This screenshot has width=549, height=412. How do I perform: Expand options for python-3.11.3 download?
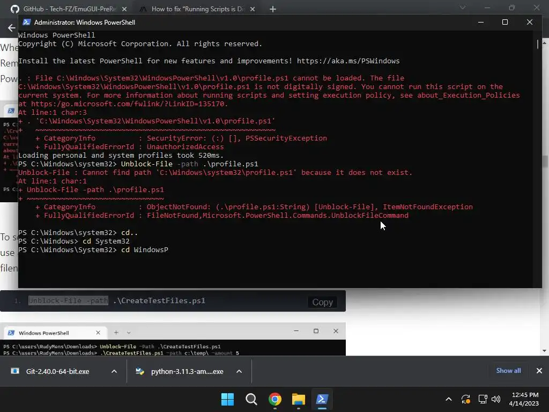(239, 371)
